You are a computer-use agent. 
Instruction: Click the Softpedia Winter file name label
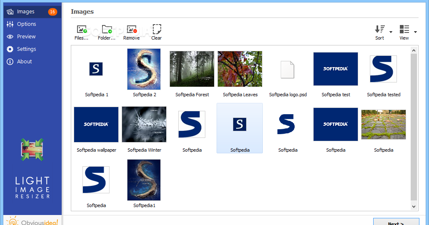pyautogui.click(x=144, y=150)
